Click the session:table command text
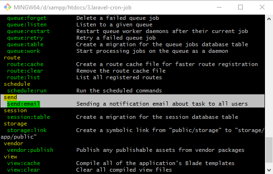The width and height of the screenshot is (273, 174). point(29,117)
